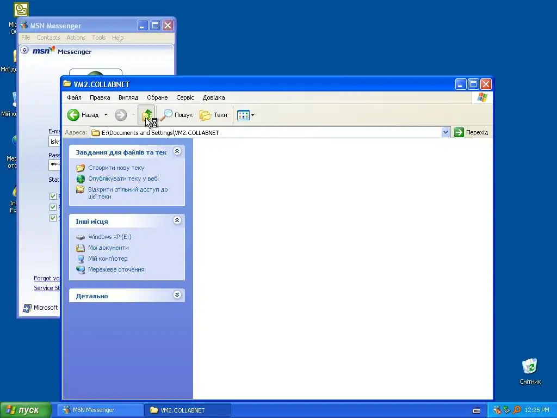This screenshot has width=557, height=418.
Task: Click the globe publish icon in the tasks panel
Action: point(81,179)
